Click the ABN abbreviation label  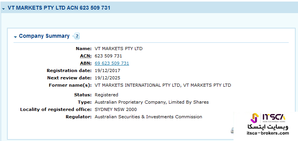(86, 63)
